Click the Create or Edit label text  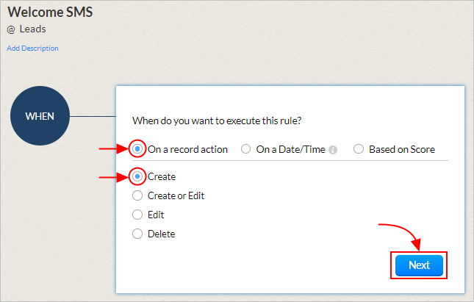point(176,196)
